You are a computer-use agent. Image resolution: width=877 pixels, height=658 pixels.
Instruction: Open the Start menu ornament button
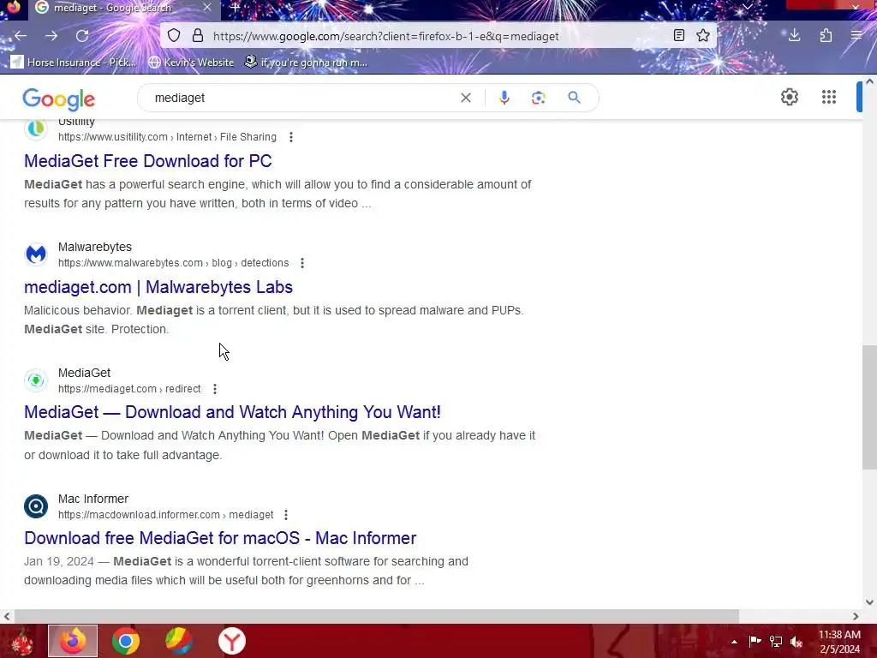(x=21, y=641)
